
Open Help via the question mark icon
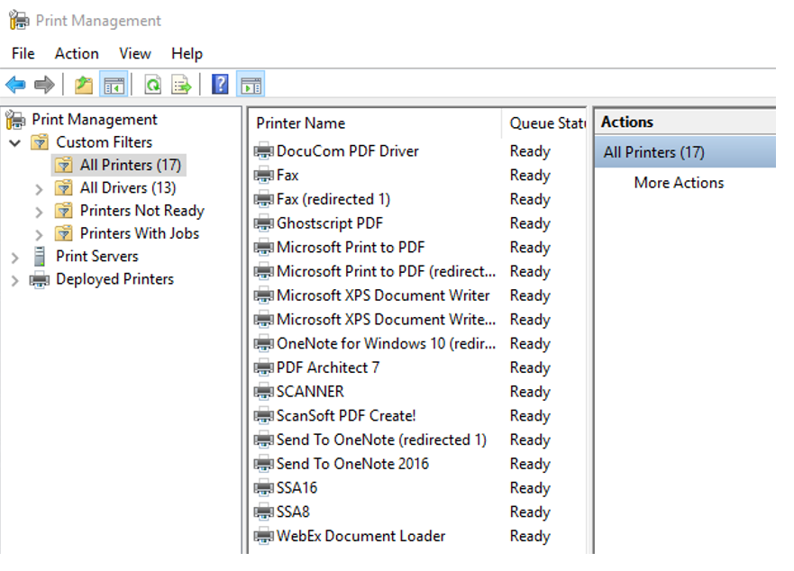tap(220, 84)
